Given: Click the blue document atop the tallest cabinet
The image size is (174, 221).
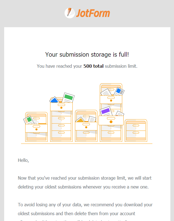Looking at the screenshot, I should pyautogui.click(x=119, y=91).
